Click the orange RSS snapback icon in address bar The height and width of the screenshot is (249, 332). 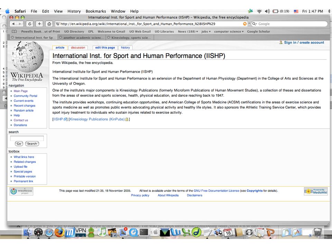(245, 24)
